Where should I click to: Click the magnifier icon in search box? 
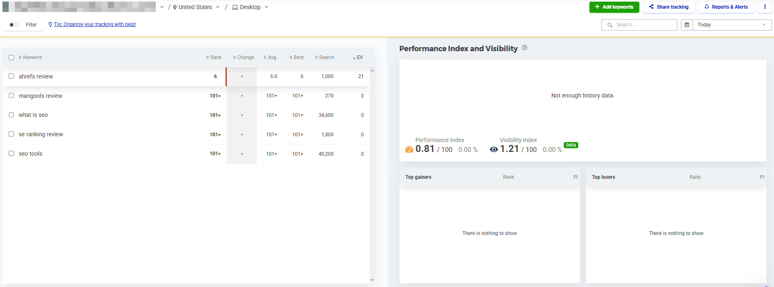pyautogui.click(x=610, y=25)
